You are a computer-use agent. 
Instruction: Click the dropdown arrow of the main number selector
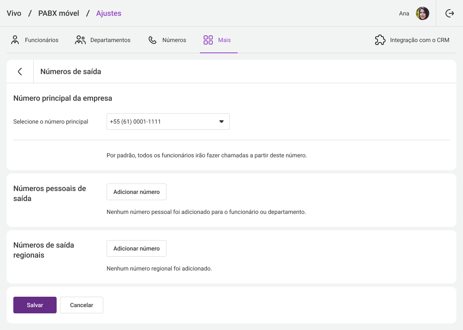222,122
